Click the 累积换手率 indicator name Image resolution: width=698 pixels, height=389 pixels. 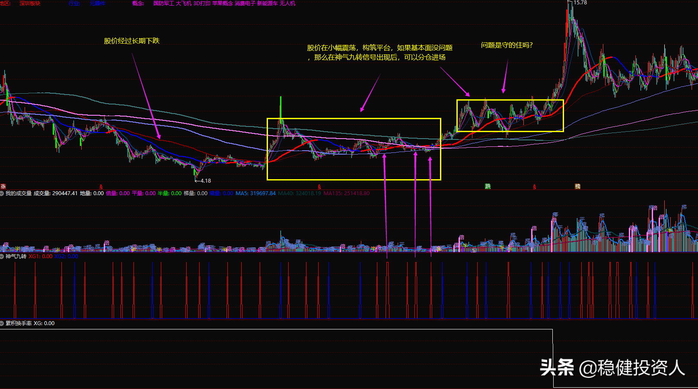[19, 323]
